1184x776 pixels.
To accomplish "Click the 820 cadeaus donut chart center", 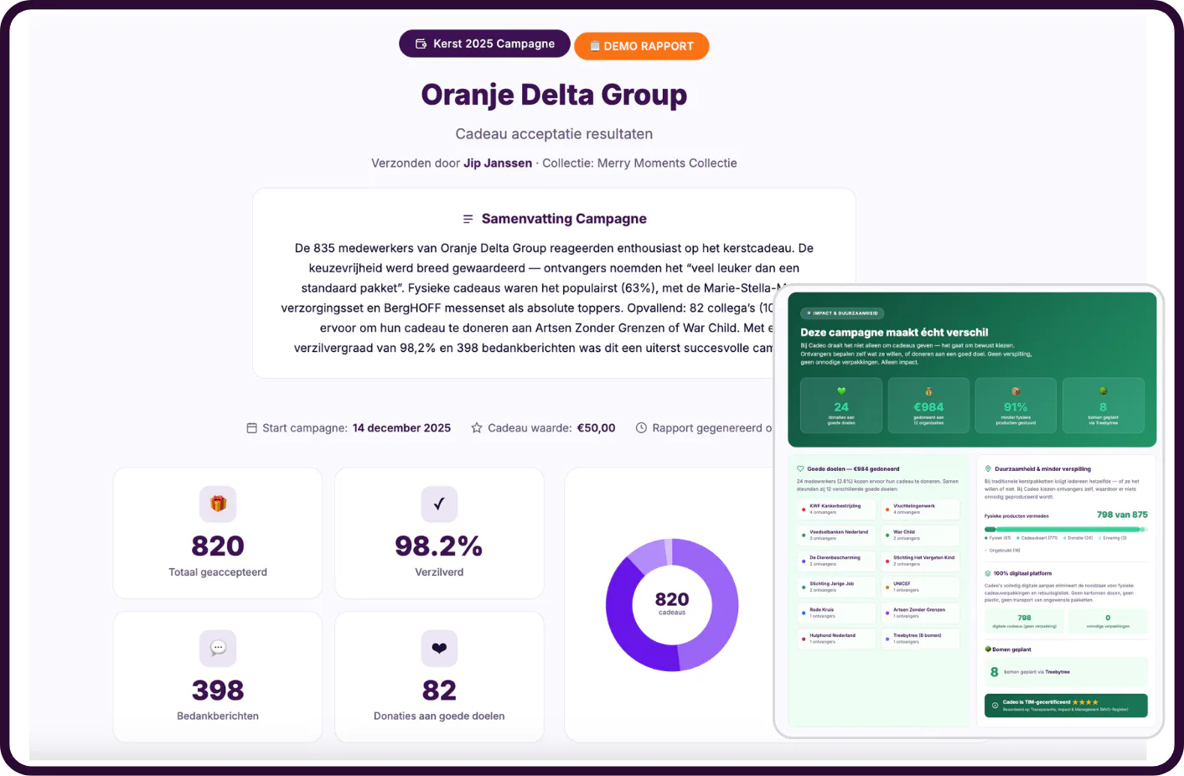I will tap(672, 603).
